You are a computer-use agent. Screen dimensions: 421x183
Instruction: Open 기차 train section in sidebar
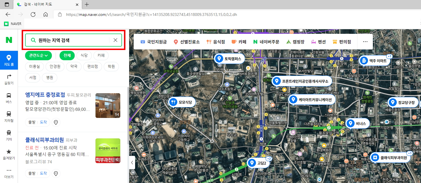tap(9, 135)
